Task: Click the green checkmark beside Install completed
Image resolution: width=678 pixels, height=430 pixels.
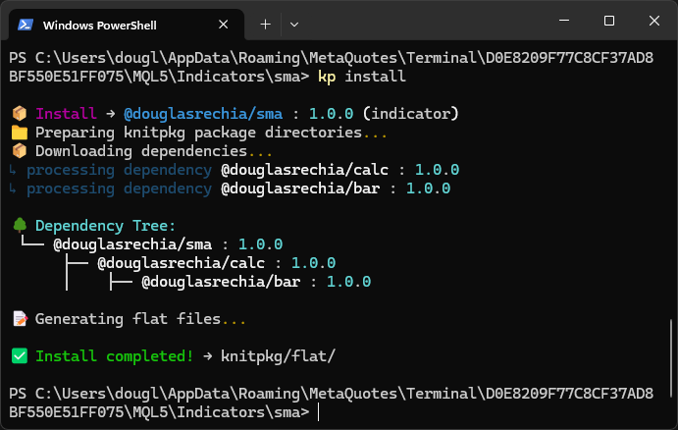Action: (18, 356)
